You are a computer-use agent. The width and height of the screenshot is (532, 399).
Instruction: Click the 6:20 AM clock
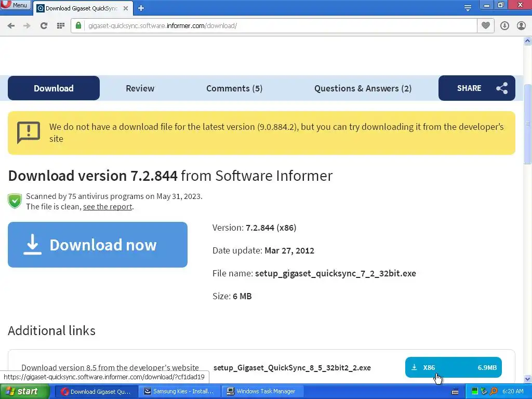point(513,392)
